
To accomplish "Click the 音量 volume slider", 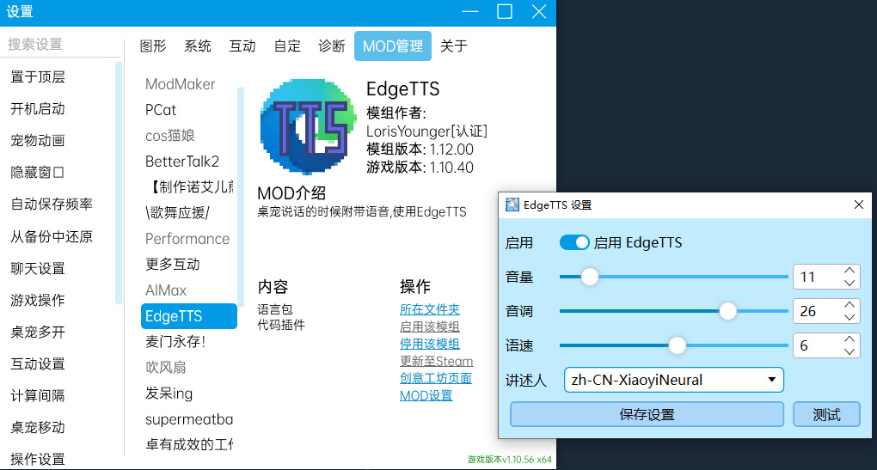I will click(x=673, y=277).
